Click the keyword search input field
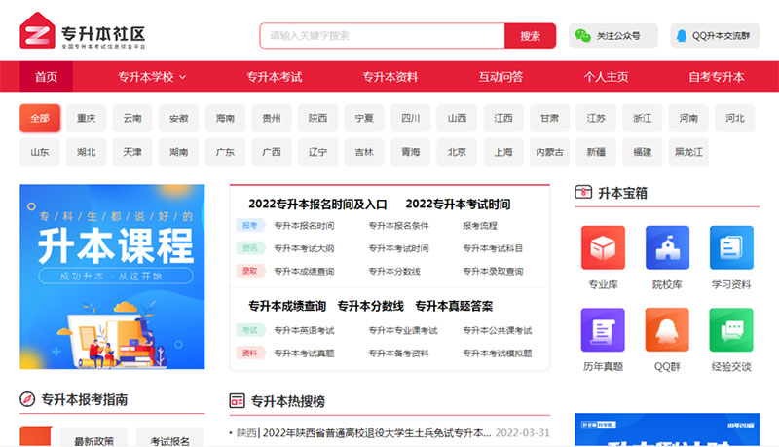The image size is (779, 447). point(381,36)
